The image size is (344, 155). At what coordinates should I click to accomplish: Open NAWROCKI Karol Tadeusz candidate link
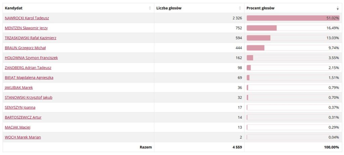27,18
